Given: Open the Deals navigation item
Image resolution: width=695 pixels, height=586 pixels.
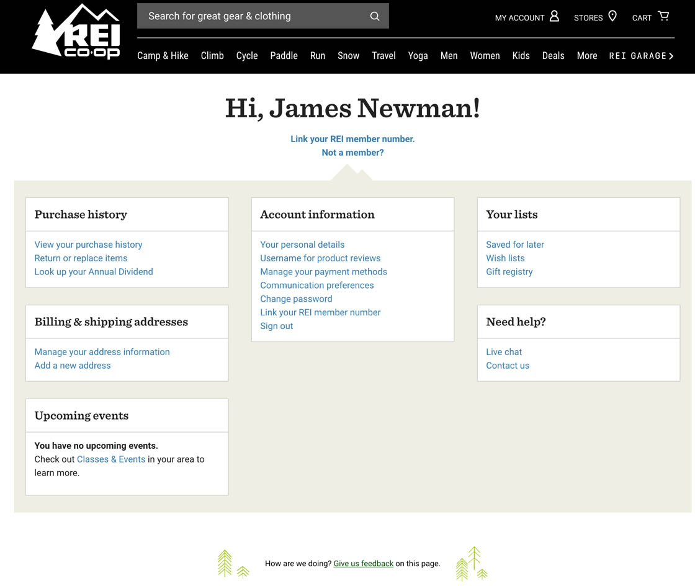Looking at the screenshot, I should point(553,56).
